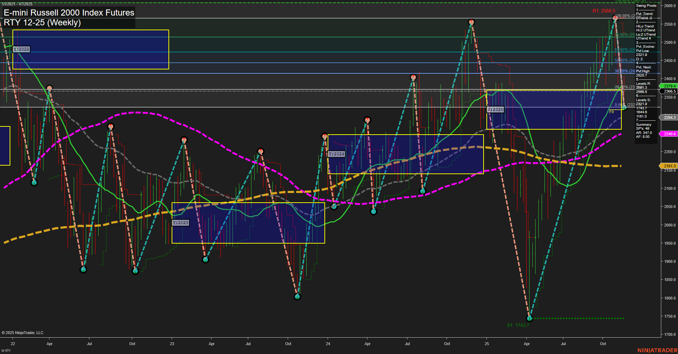Expand the Swing Pivots summary panel
The image size is (678, 354).
click(x=646, y=6)
